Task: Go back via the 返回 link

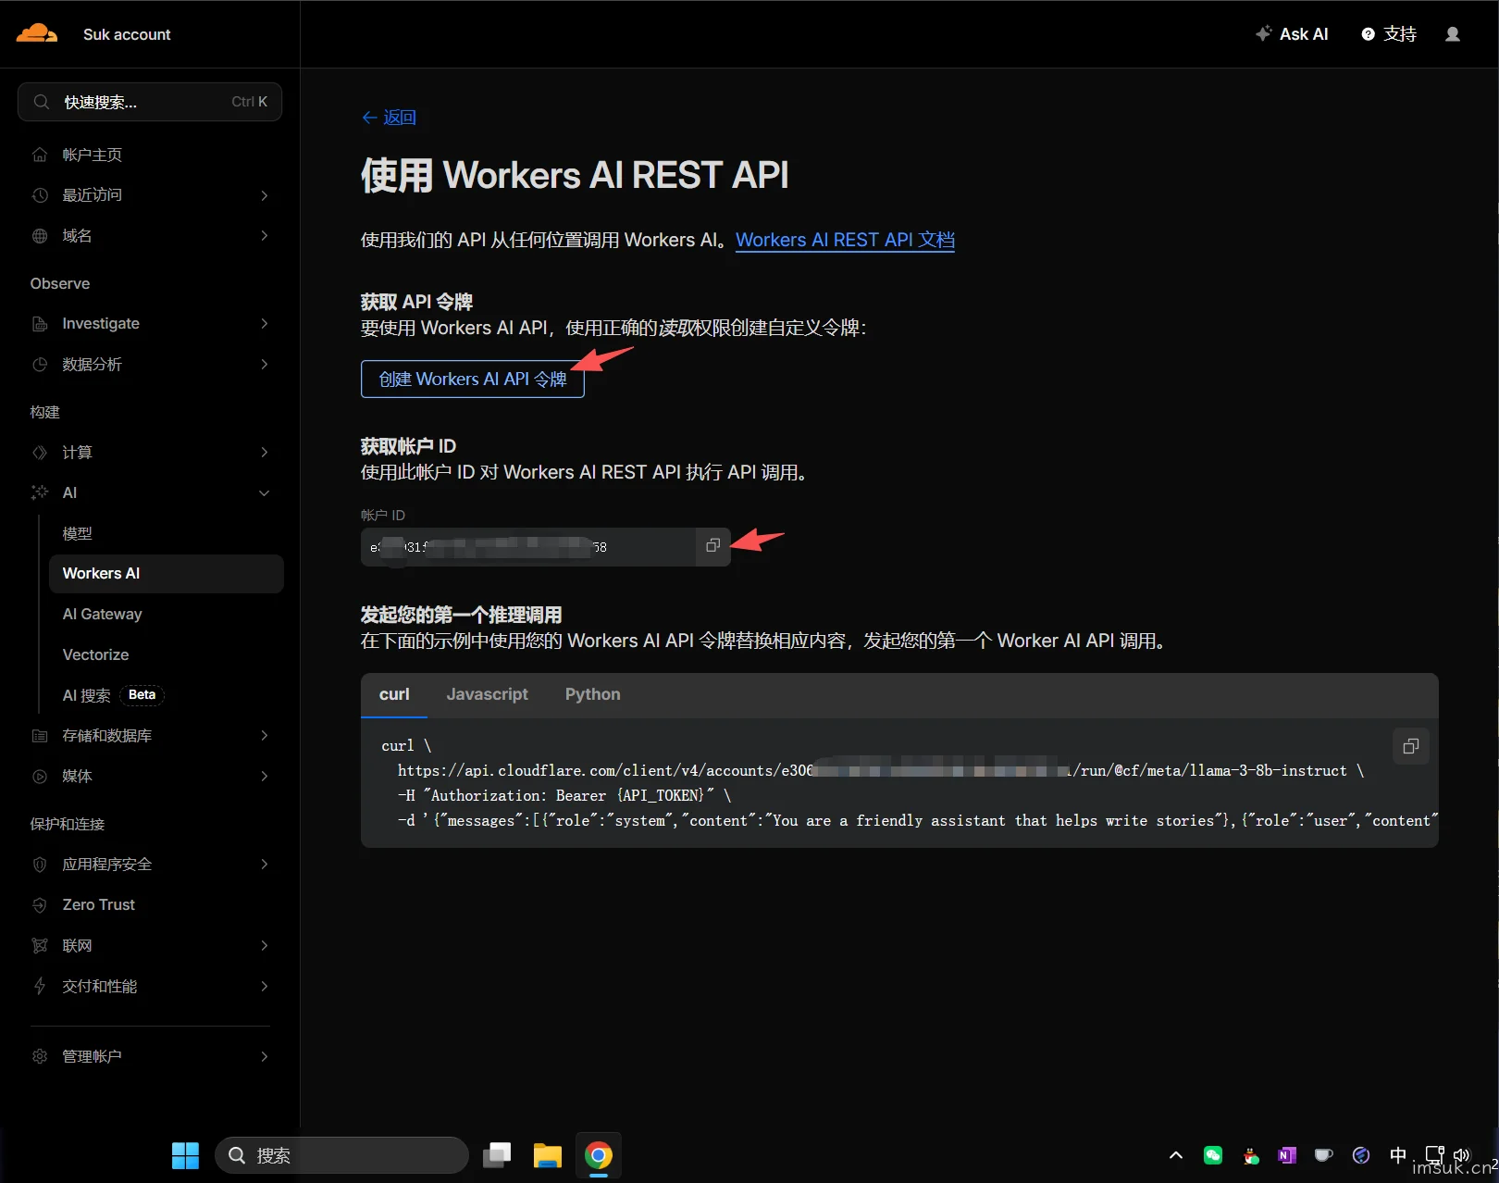Action: click(x=389, y=118)
